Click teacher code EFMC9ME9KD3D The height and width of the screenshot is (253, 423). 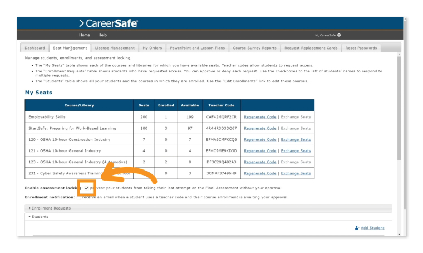point(221,151)
